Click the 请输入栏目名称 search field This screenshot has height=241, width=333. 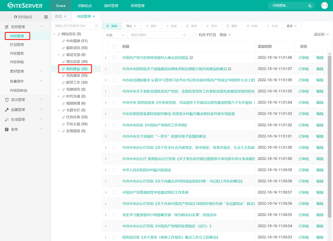(x=74, y=26)
